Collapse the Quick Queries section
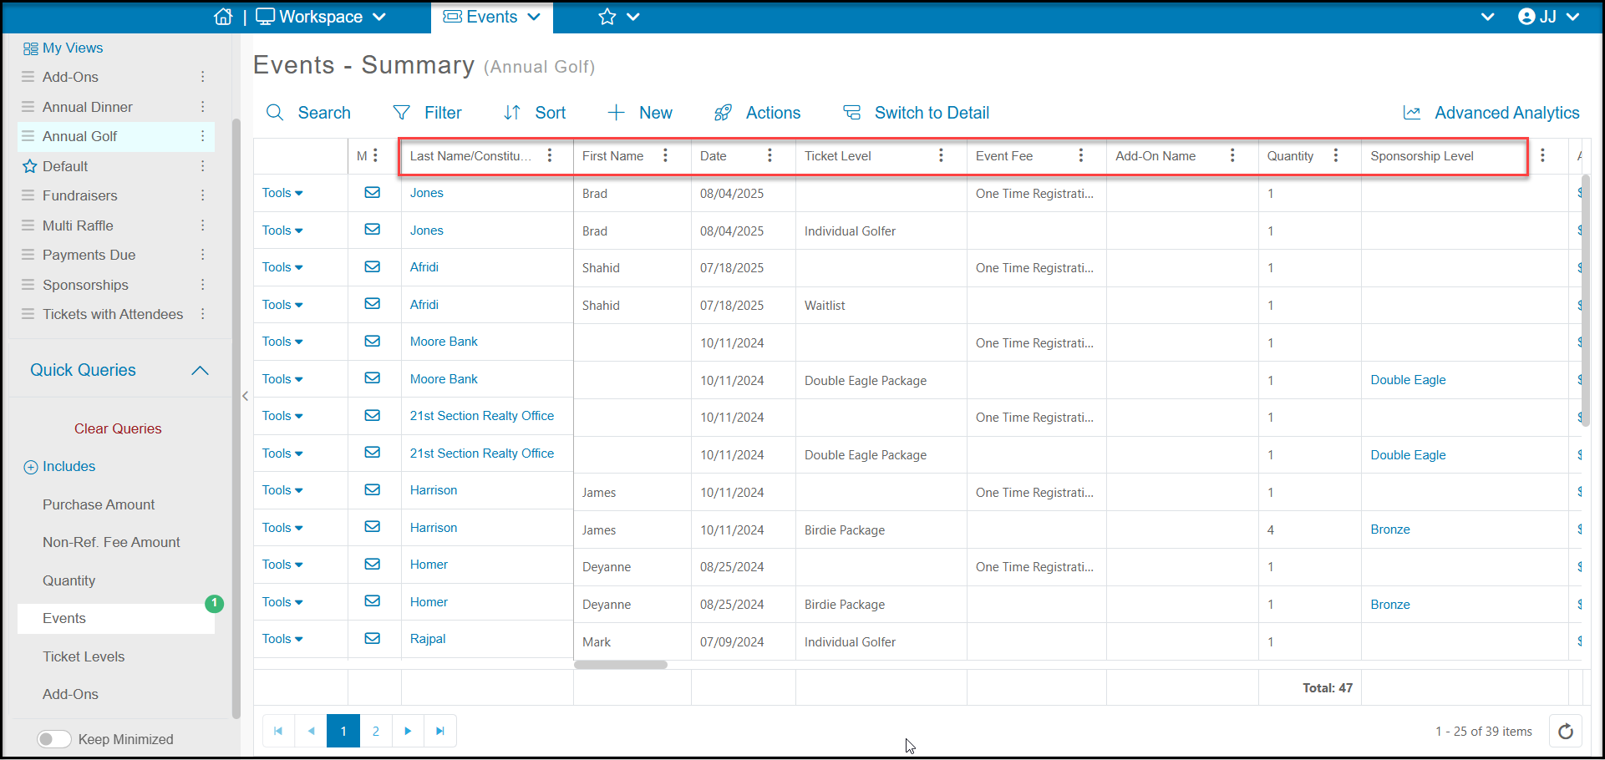This screenshot has width=1605, height=760. (200, 370)
